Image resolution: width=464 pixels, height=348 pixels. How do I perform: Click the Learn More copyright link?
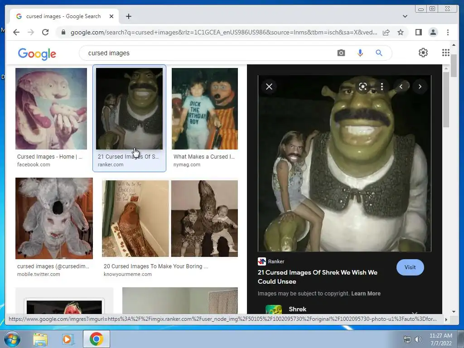tap(366, 294)
